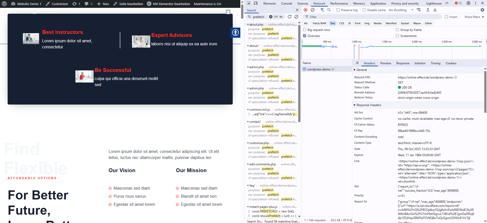
Task: Open the Timing tab of the request
Action: (435, 63)
